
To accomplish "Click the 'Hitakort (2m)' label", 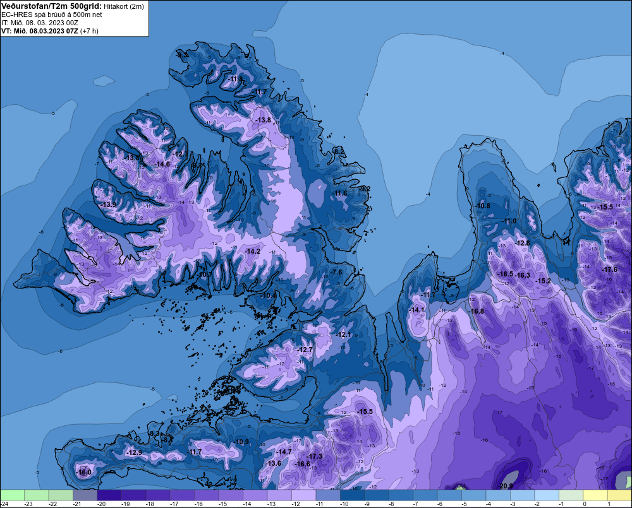I will pyautogui.click(x=123, y=6).
